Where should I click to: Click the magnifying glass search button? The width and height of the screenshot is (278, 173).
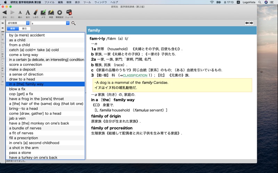point(73,23)
